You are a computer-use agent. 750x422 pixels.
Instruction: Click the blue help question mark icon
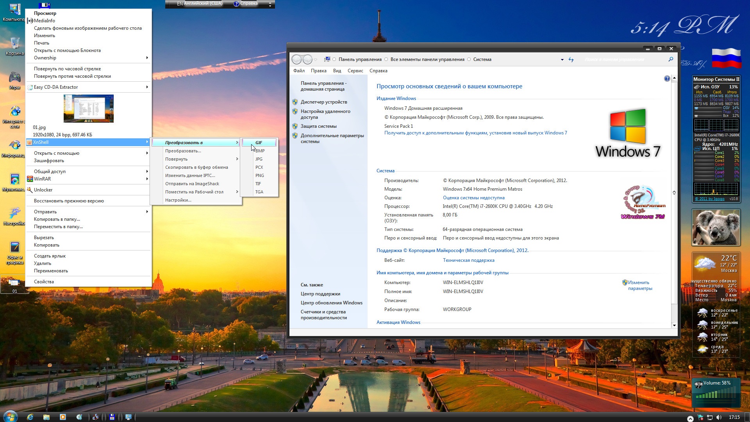click(667, 79)
